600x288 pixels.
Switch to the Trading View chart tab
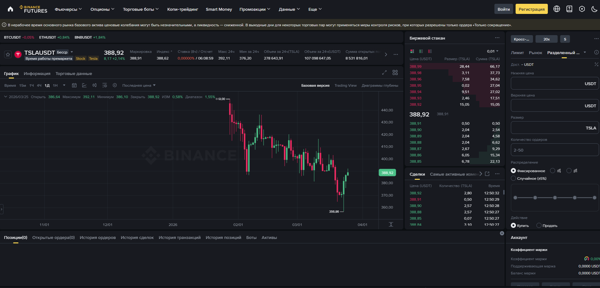pyautogui.click(x=346, y=85)
